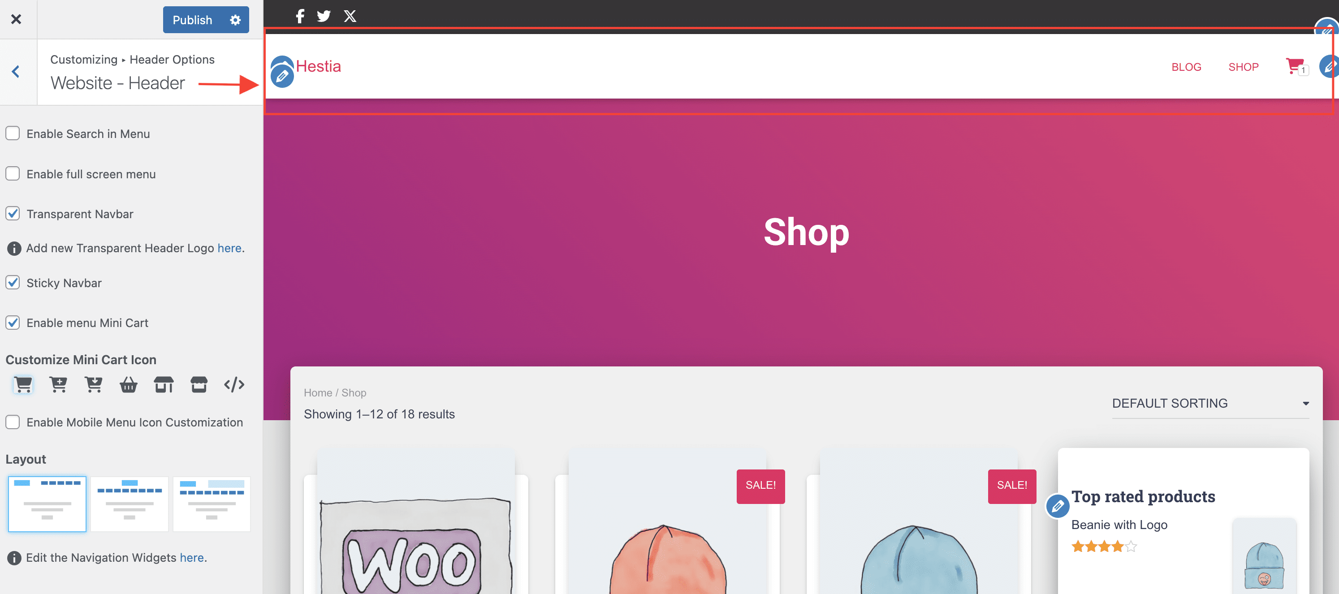Image resolution: width=1339 pixels, height=594 pixels.
Task: Follow the Navigation Widgets 'here' link
Action: [x=192, y=558]
